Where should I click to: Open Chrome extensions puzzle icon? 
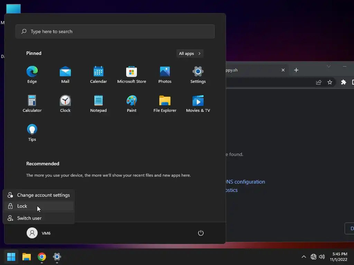tap(343, 82)
